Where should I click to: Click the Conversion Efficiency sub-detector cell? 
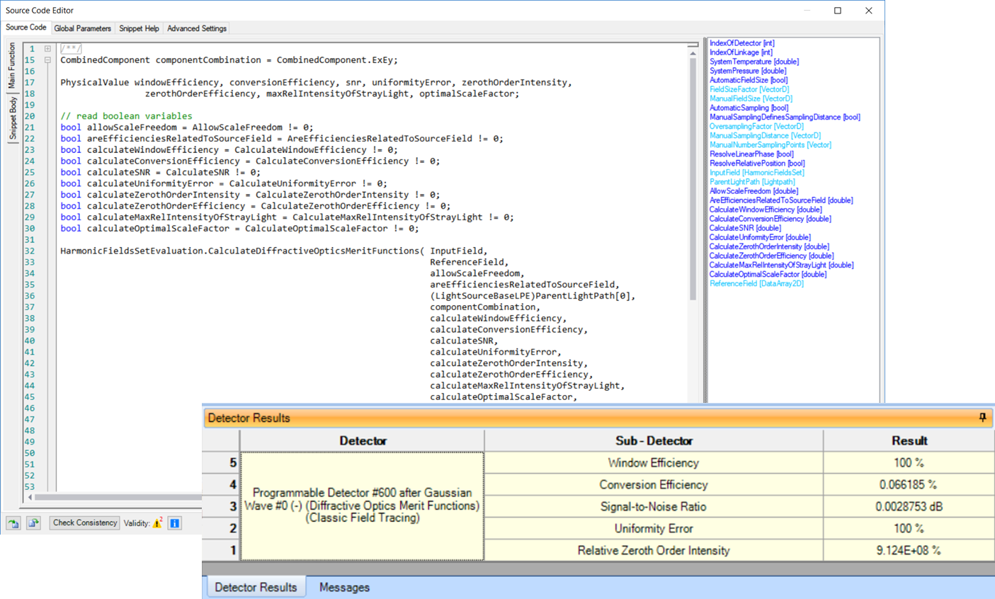click(x=654, y=485)
